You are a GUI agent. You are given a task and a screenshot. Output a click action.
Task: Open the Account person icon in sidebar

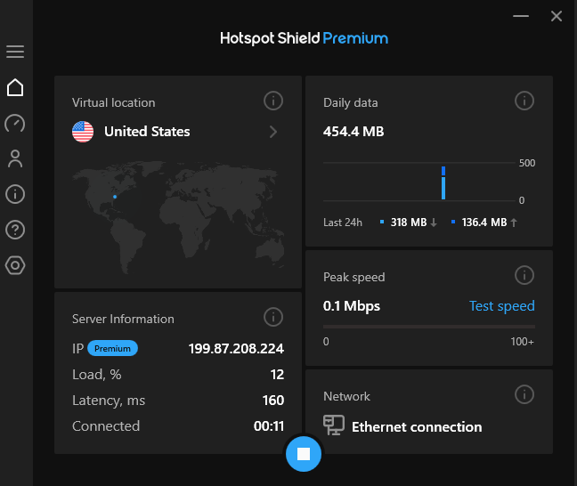coord(15,158)
